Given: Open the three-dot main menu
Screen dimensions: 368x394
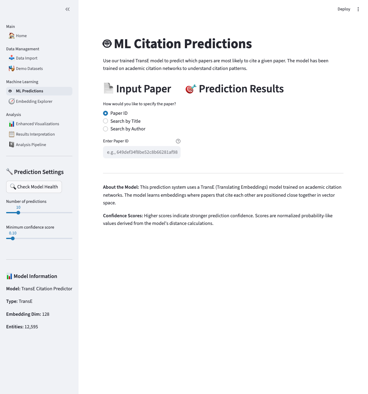Looking at the screenshot, I should tap(358, 9).
